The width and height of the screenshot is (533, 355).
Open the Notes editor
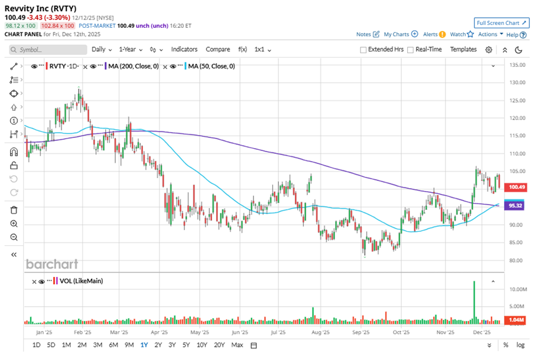pos(368,34)
